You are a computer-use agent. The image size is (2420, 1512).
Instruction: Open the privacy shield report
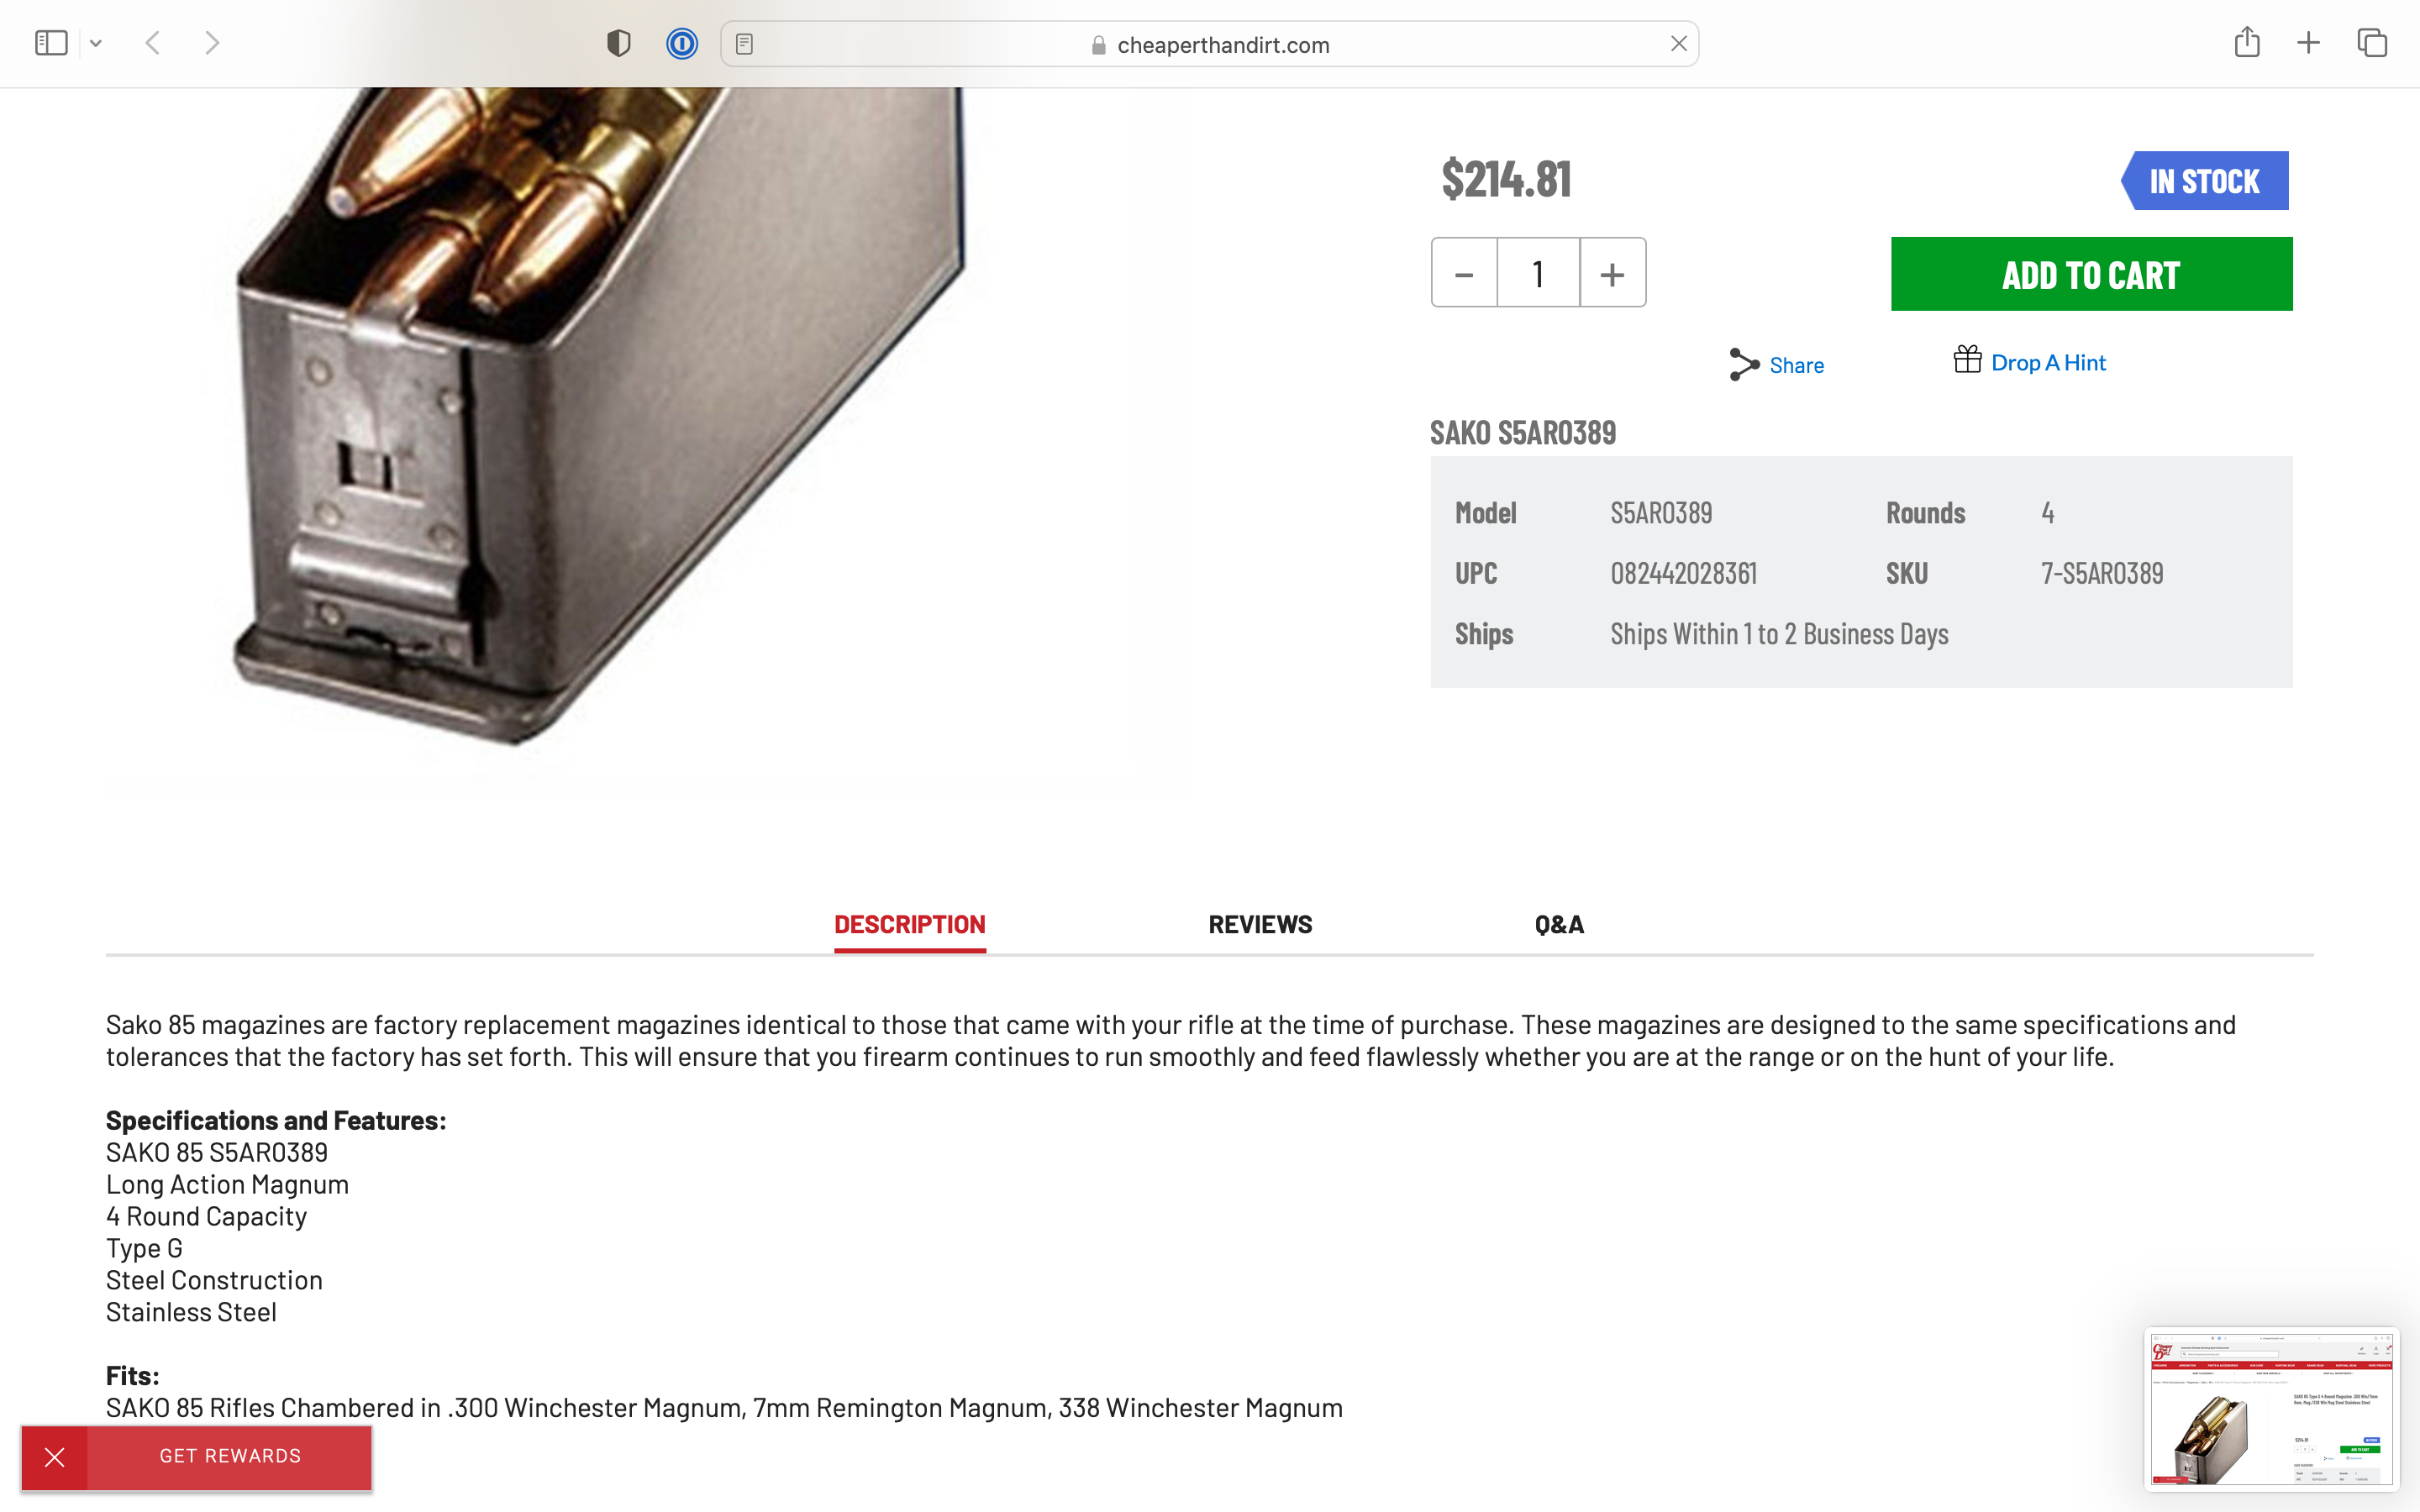[x=619, y=43]
